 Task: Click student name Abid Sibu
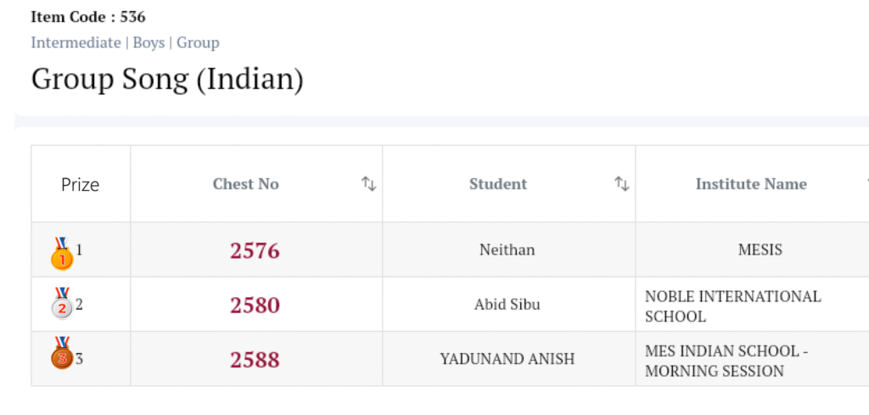click(x=507, y=305)
